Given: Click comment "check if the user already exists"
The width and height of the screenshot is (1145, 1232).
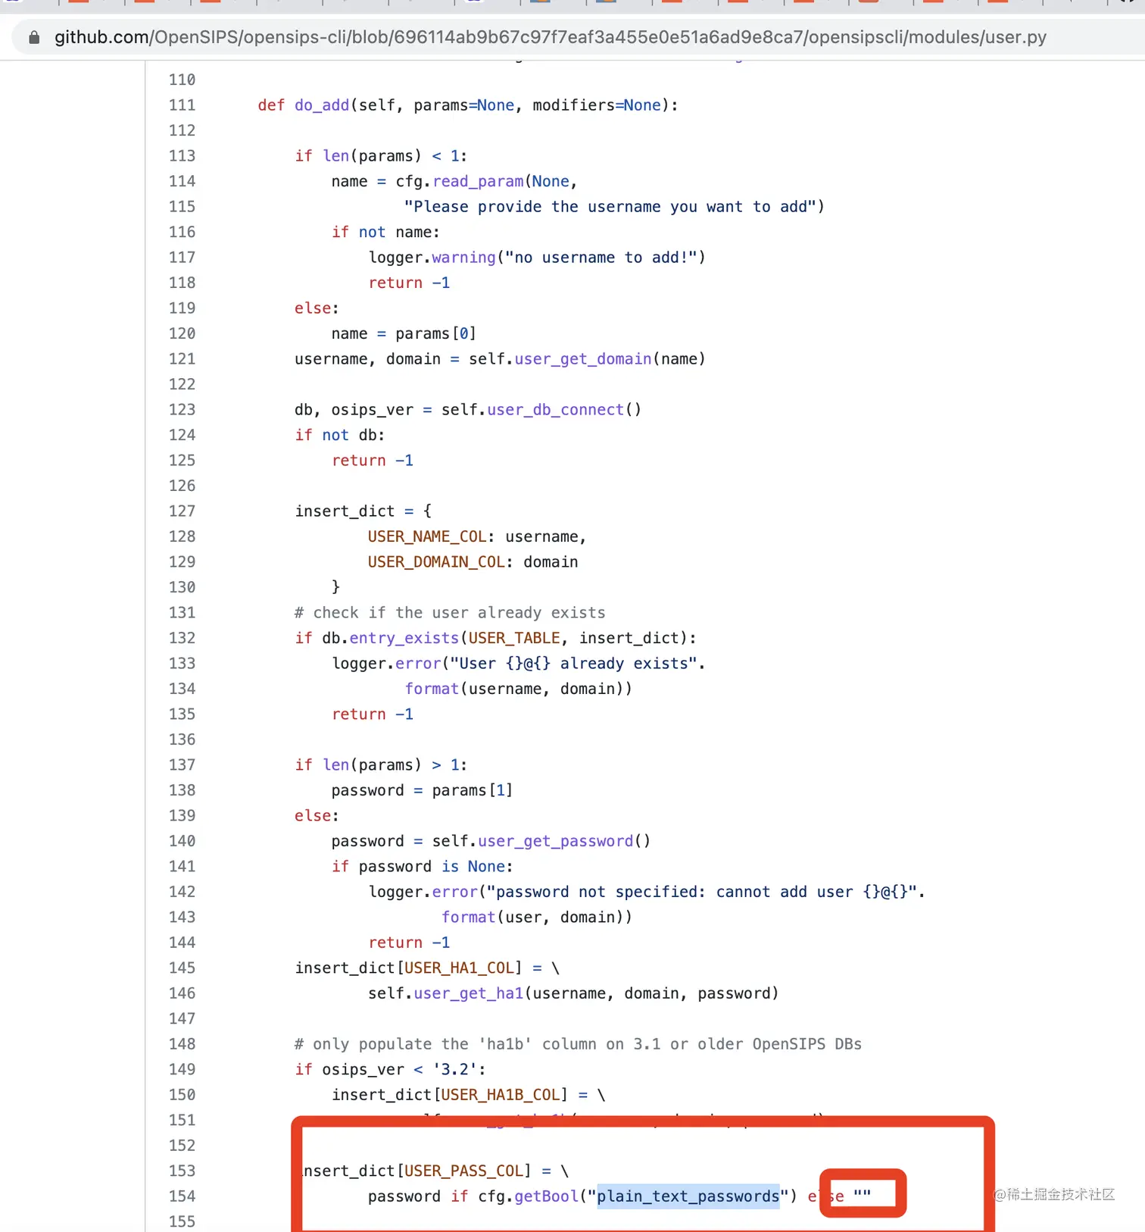Looking at the screenshot, I should click(450, 613).
